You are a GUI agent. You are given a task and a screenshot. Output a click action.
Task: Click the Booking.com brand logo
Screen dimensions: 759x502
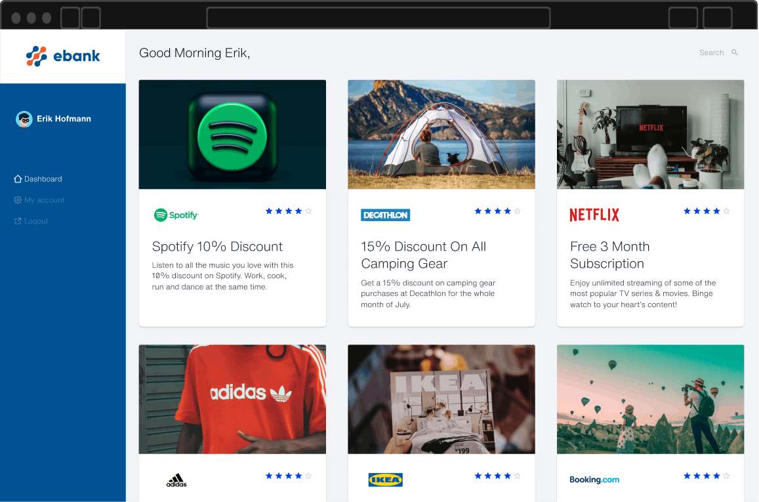[594, 480]
